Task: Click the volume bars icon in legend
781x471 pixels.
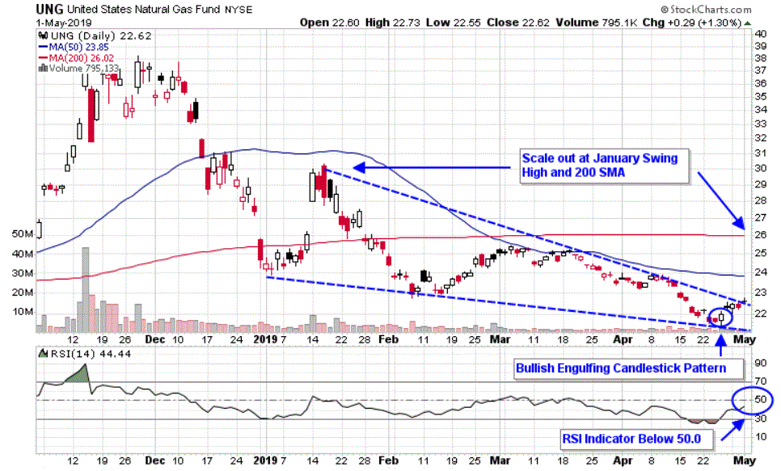Action: (44, 68)
